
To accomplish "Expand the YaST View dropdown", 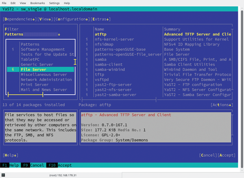I will (x=45, y=19).
